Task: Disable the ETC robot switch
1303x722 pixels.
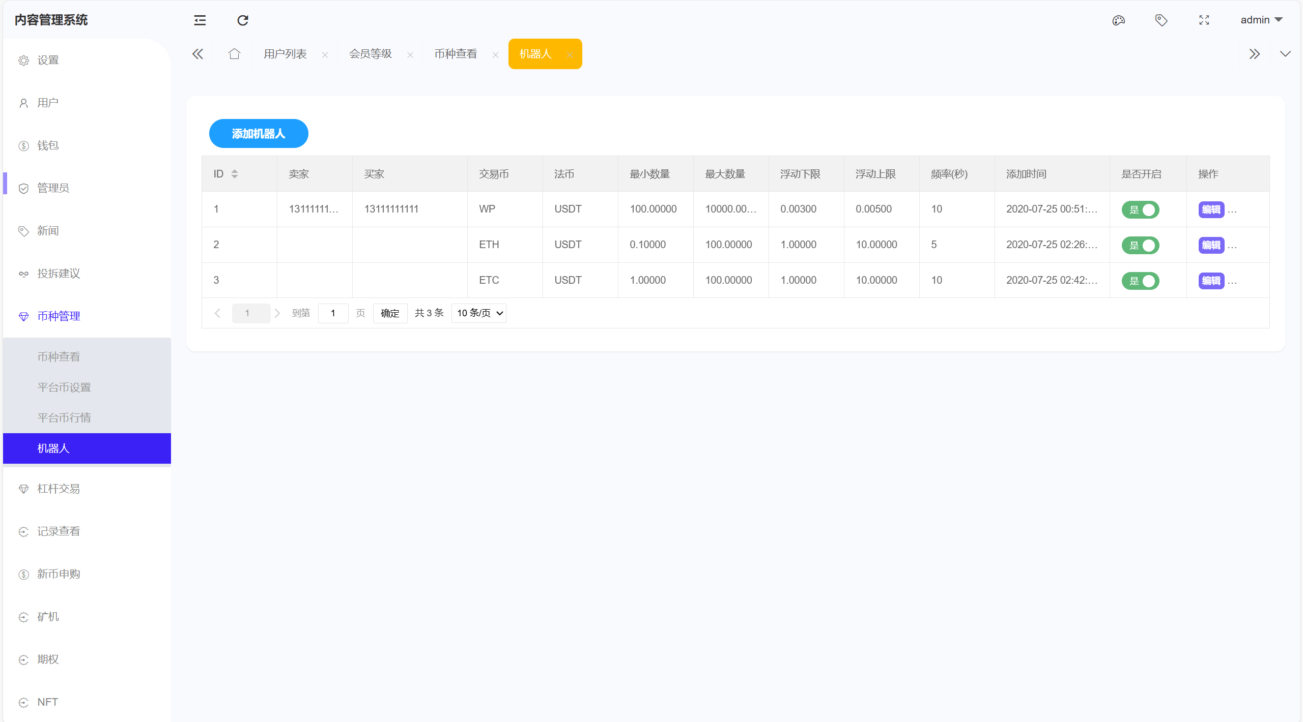Action: (1140, 281)
